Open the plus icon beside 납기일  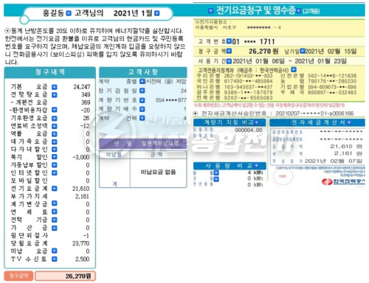tap(303, 51)
